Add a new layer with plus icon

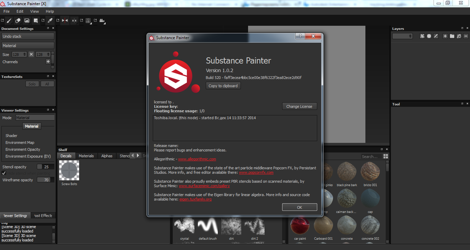coord(445,36)
